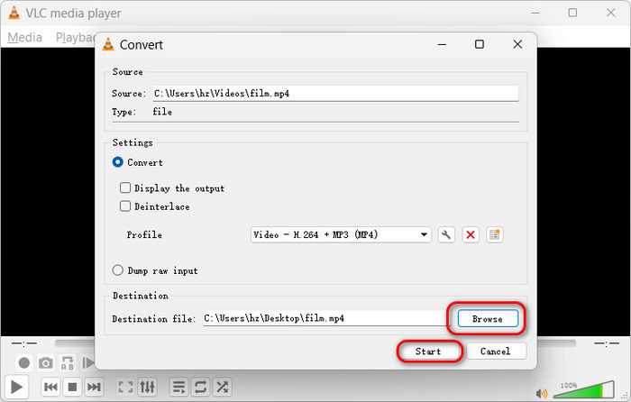Toggle fullscreen mode icon

tap(125, 387)
